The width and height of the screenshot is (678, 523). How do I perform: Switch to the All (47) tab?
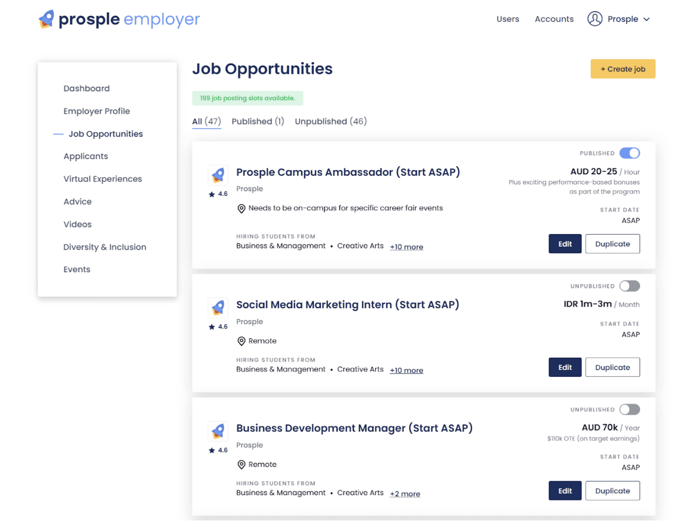206,122
